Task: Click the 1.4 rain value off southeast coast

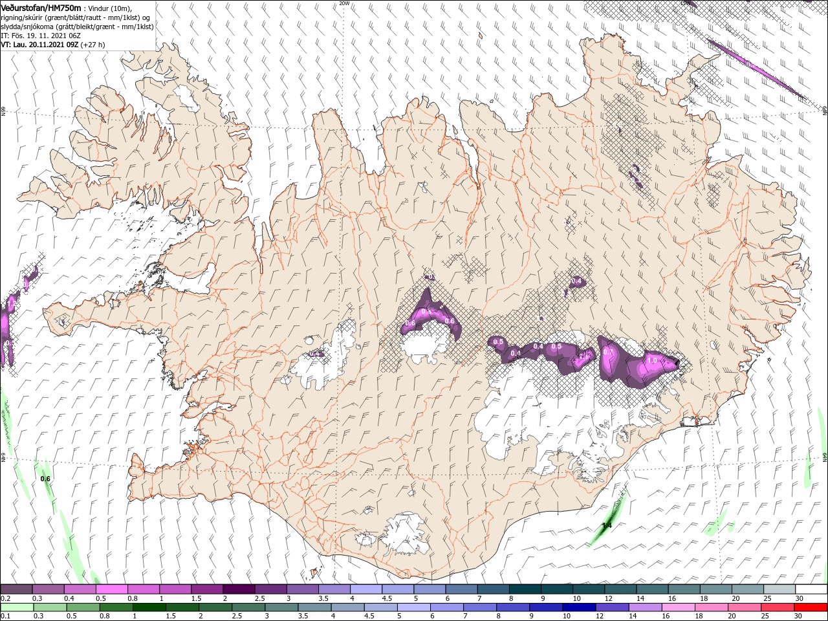Action: 607,526
